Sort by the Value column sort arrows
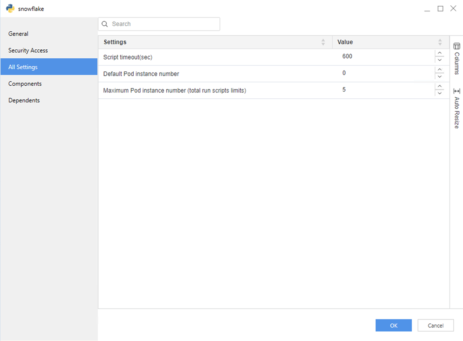Image resolution: width=463 pixels, height=341 pixels. 440,42
